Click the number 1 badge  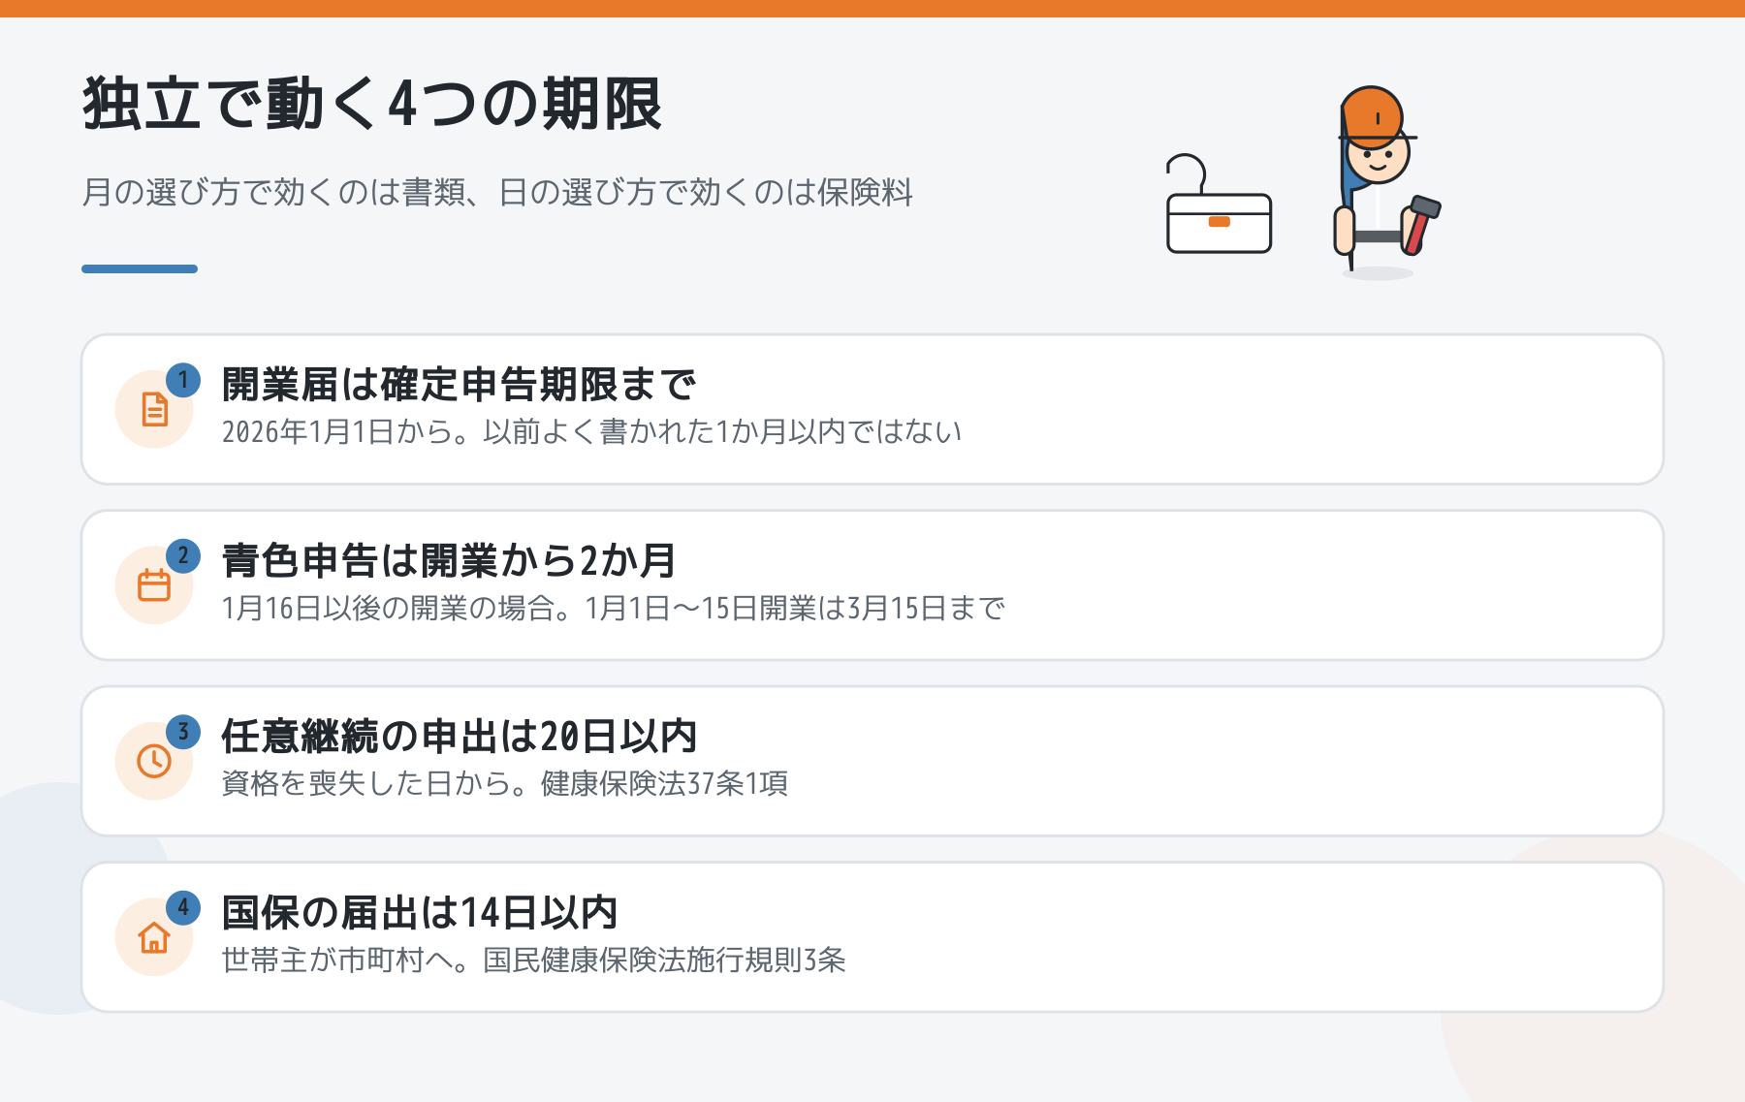click(x=183, y=380)
